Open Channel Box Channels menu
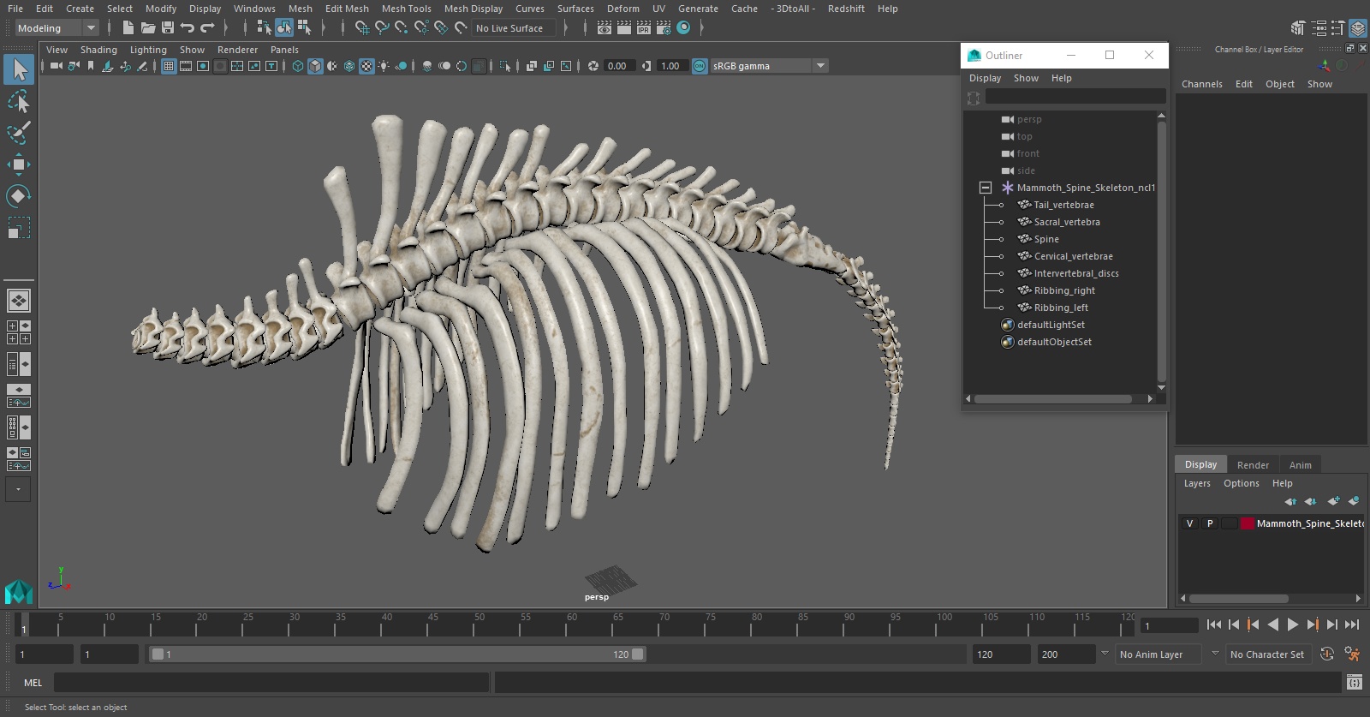Screen dimensions: 1370x717 coord(1201,84)
